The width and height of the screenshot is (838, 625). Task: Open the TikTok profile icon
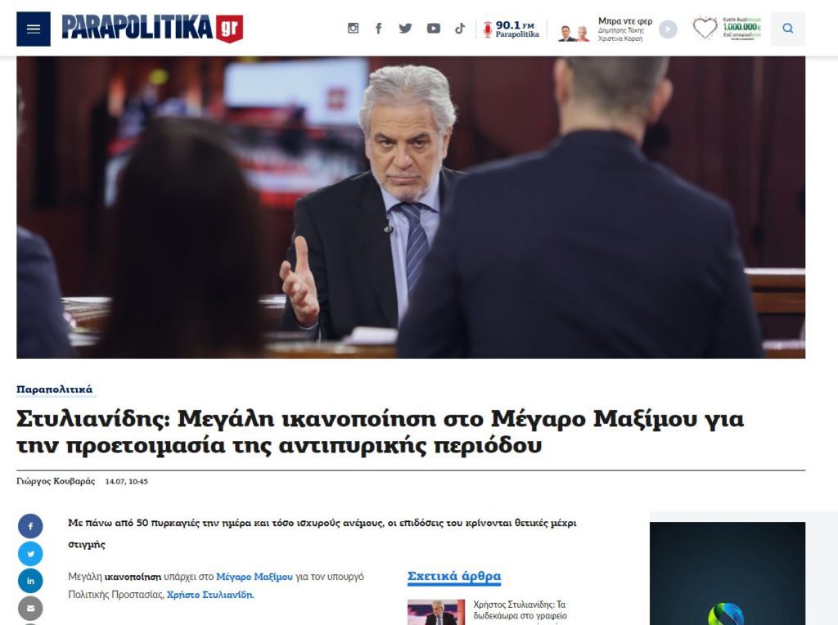[460, 29]
